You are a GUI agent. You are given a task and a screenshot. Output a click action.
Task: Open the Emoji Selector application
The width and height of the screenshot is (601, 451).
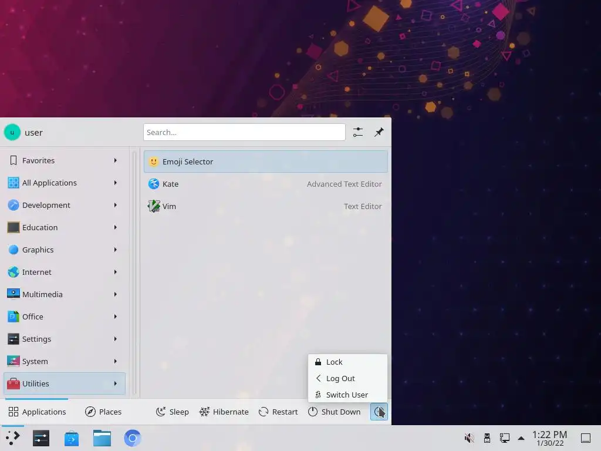click(266, 161)
